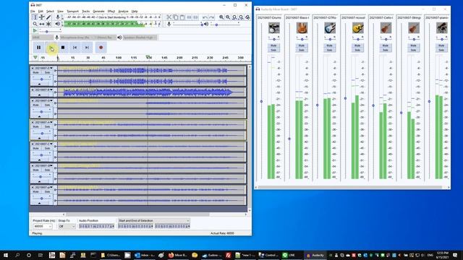Open the audio host dropdown
The image size is (463, 260).
coord(43,38)
